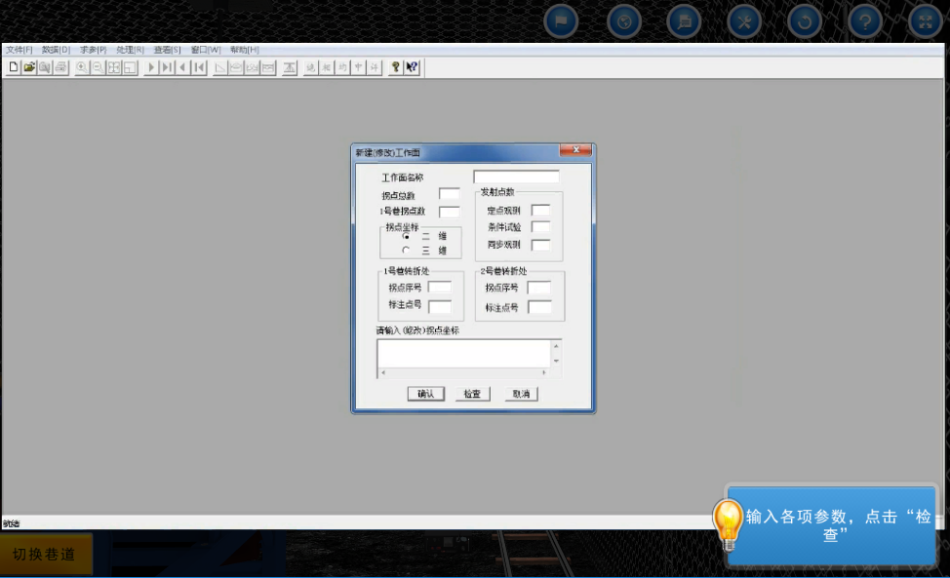Image resolution: width=950 pixels, height=578 pixels.
Task: Select the 二维 radio button
Action: (x=406, y=236)
